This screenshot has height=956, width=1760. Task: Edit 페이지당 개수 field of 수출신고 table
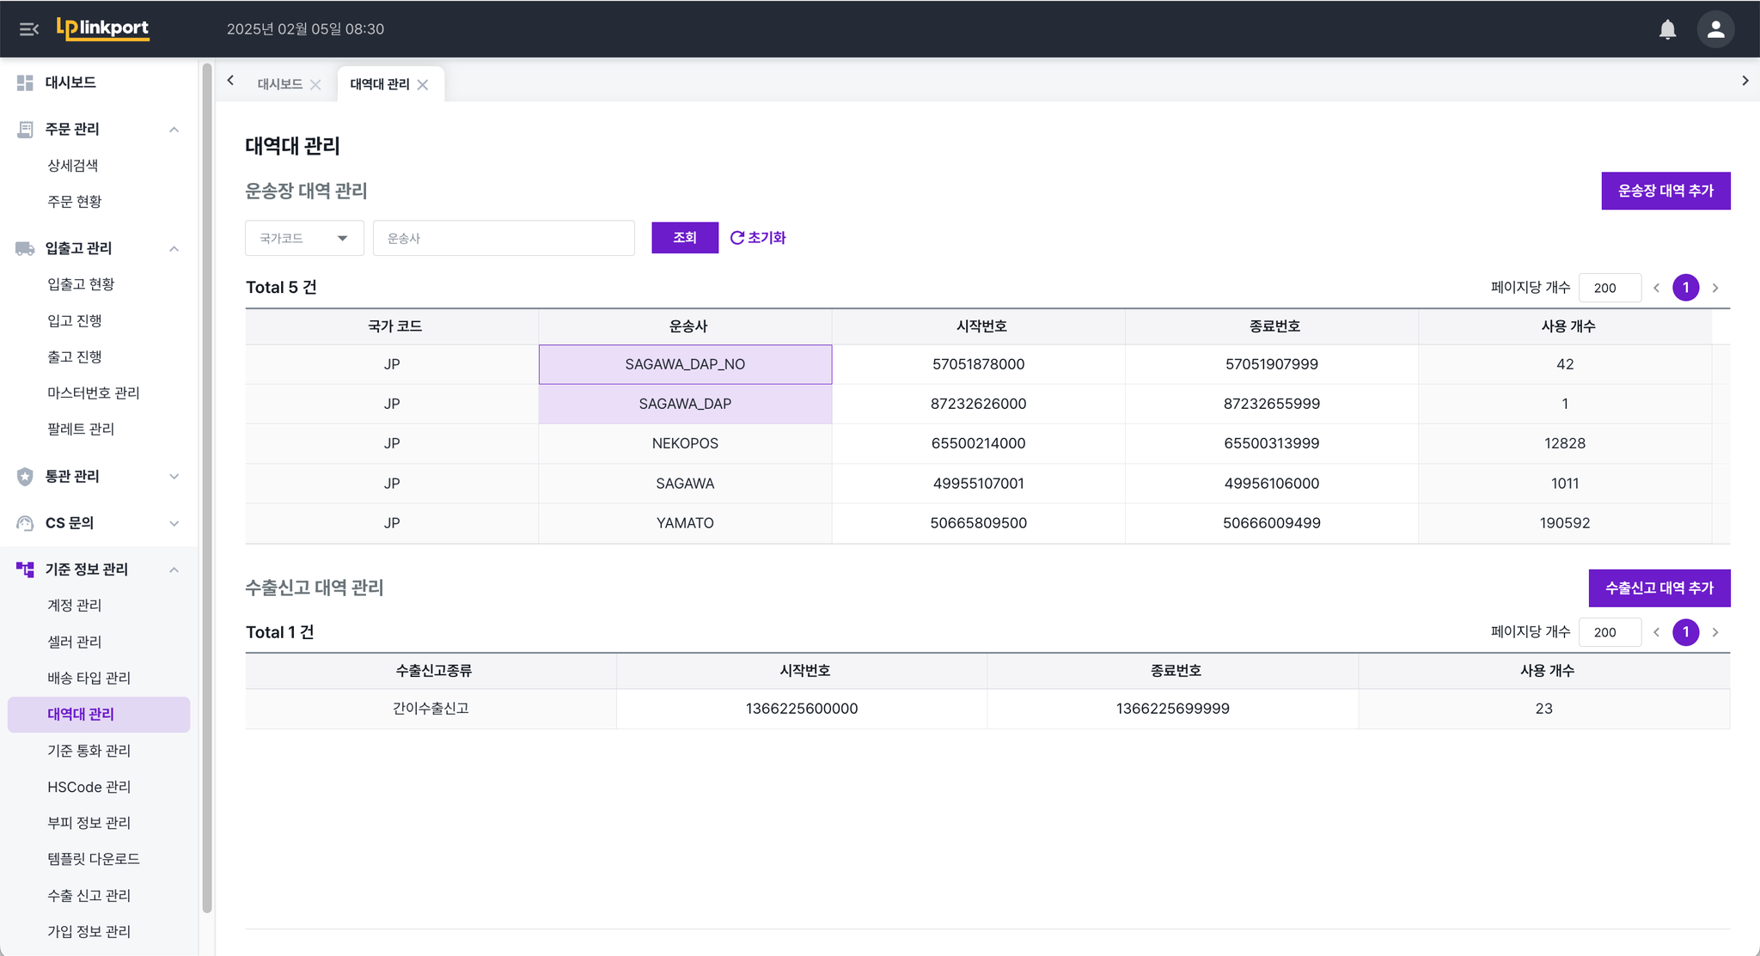[1610, 632]
